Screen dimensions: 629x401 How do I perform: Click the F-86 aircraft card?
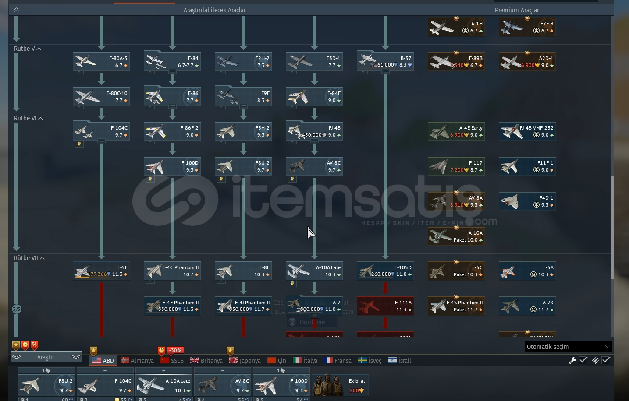click(x=172, y=97)
